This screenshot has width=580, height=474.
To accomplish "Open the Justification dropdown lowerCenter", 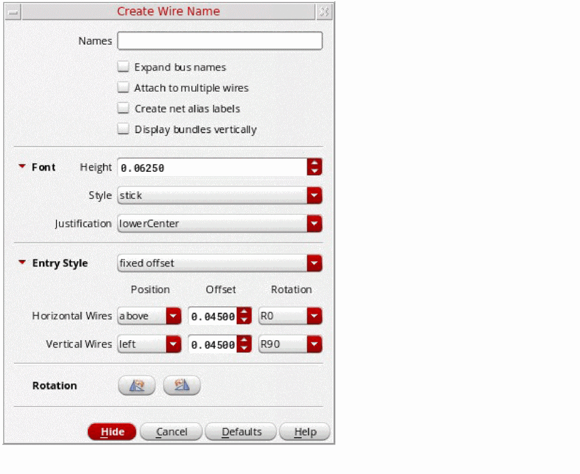I will [220, 224].
